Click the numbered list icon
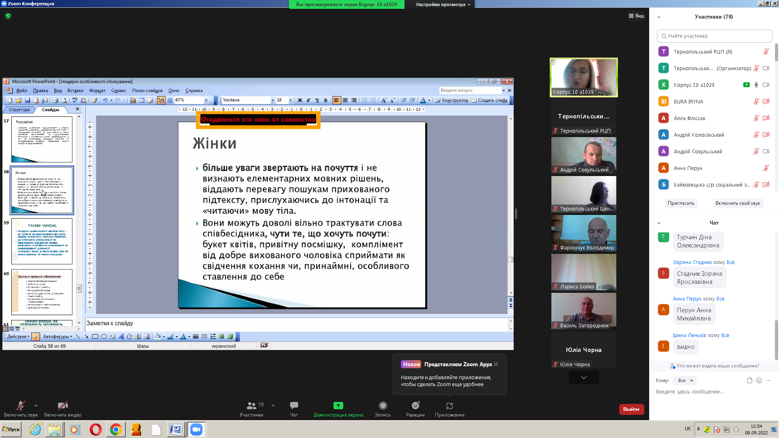Screen dimensions: 779x438 [365, 100]
